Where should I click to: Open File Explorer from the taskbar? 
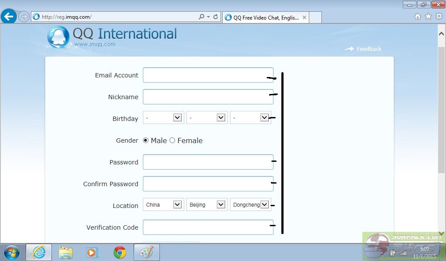pyautogui.click(x=66, y=252)
